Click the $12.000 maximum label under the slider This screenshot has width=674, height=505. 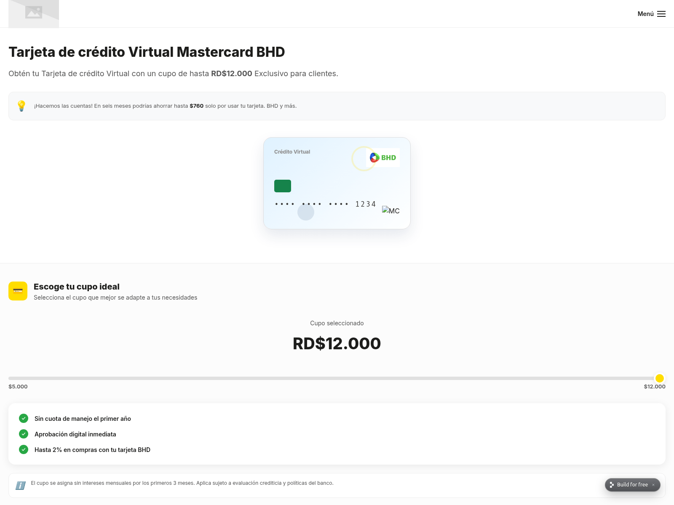pyautogui.click(x=655, y=386)
